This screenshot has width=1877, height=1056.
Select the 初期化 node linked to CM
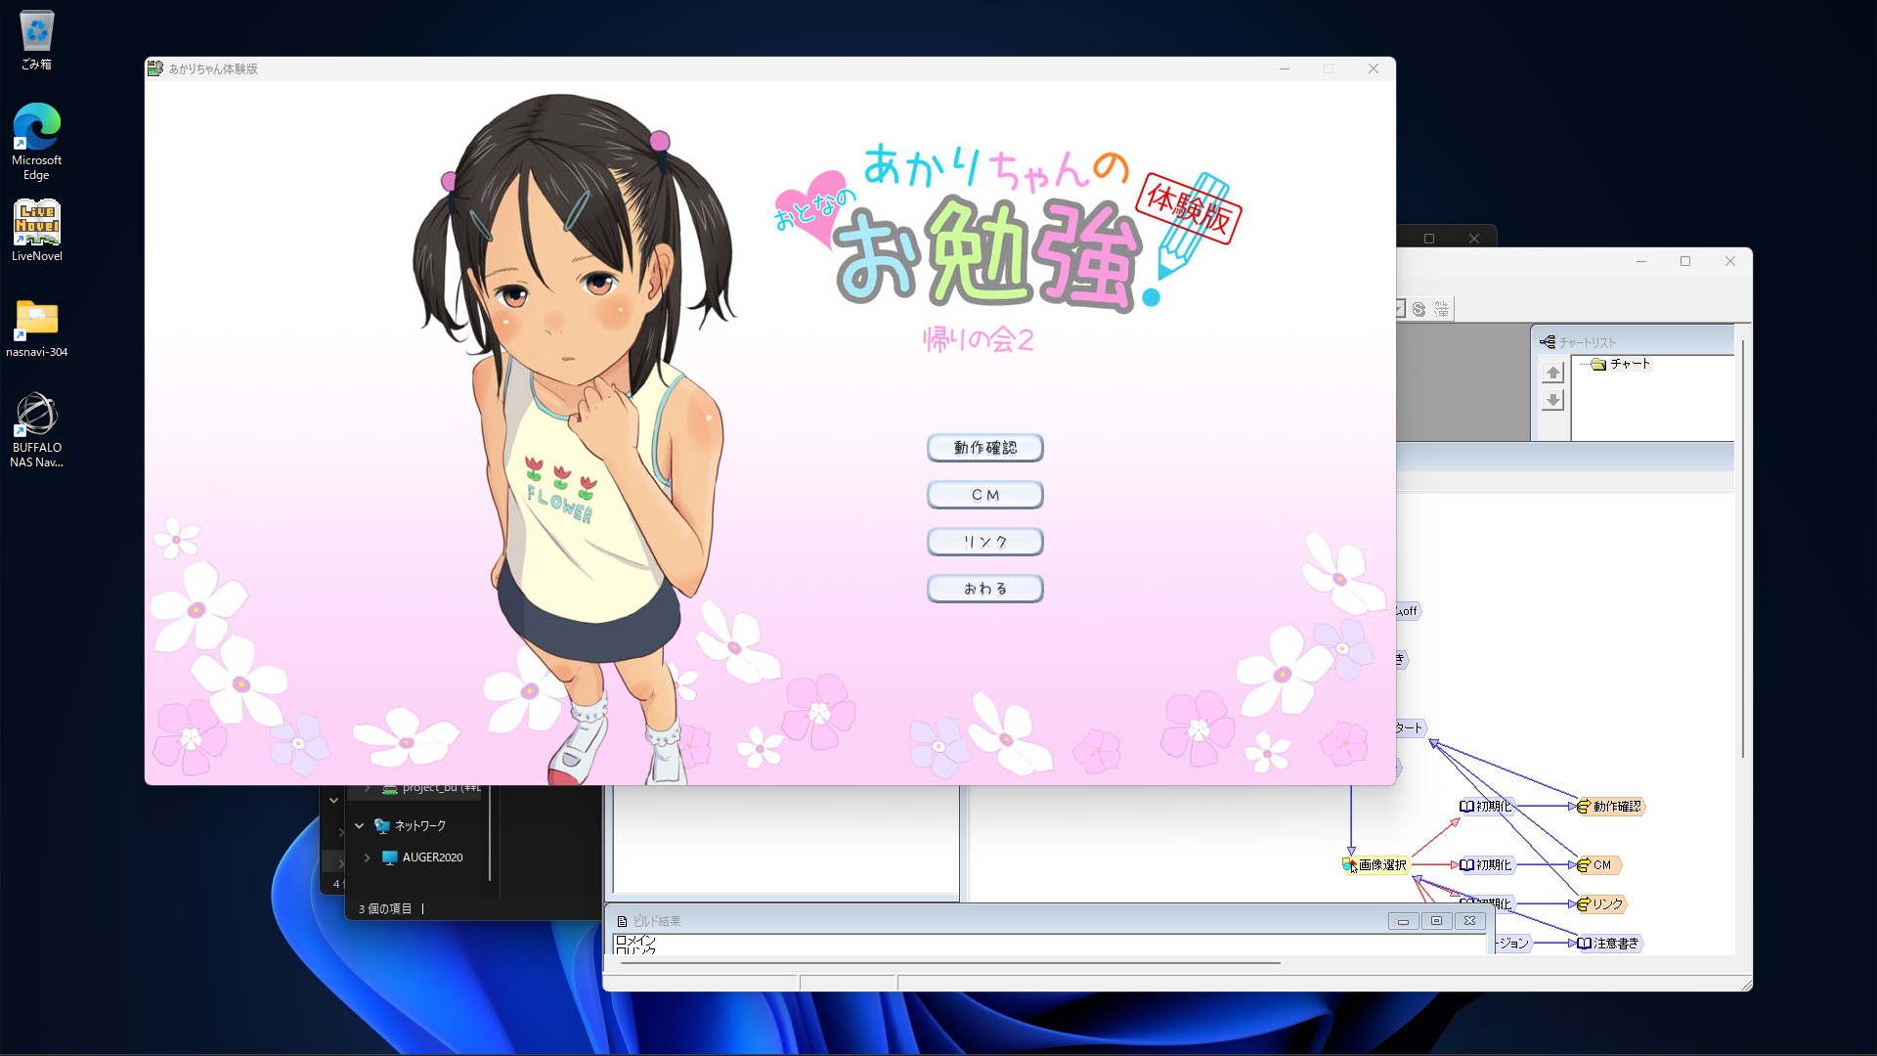point(1486,865)
